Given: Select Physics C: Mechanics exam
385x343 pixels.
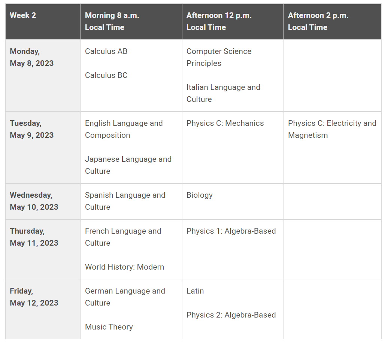Looking at the screenshot, I should (x=225, y=123).
